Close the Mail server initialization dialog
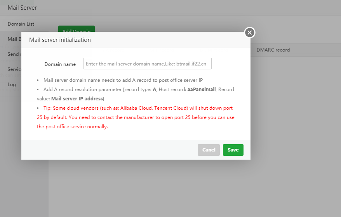The height and width of the screenshot is (217, 341). click(x=250, y=33)
